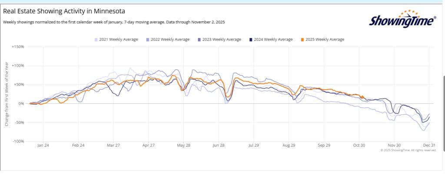Click the -50% y-axis label
445x174 pixels.
click(x=19, y=122)
